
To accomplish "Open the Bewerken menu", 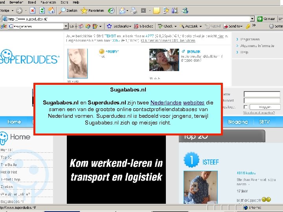I will (16, 2).
